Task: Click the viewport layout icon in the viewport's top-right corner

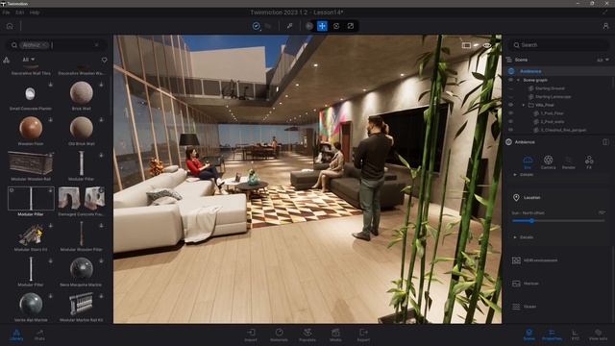Action: click(x=466, y=45)
